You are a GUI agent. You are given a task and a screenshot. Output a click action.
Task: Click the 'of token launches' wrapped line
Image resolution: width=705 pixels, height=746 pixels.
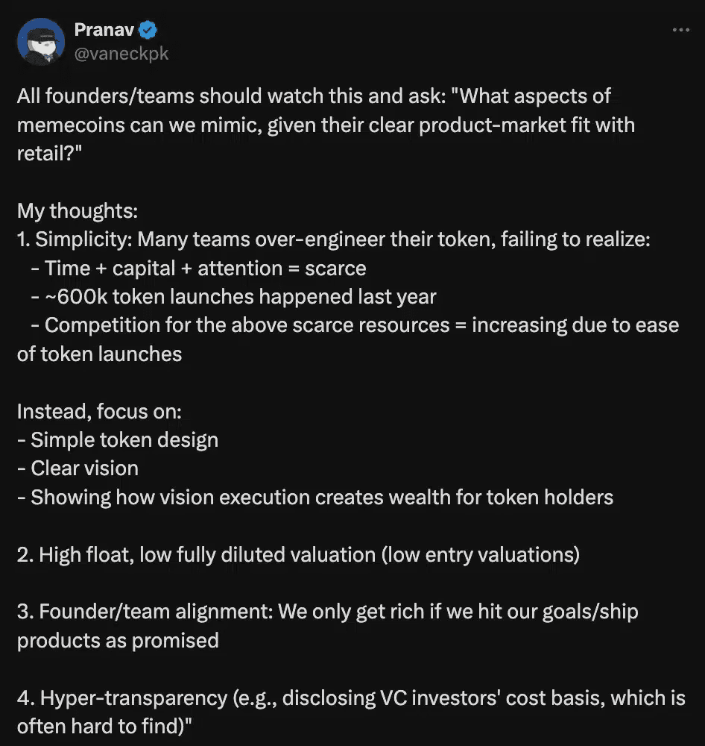[x=99, y=354]
